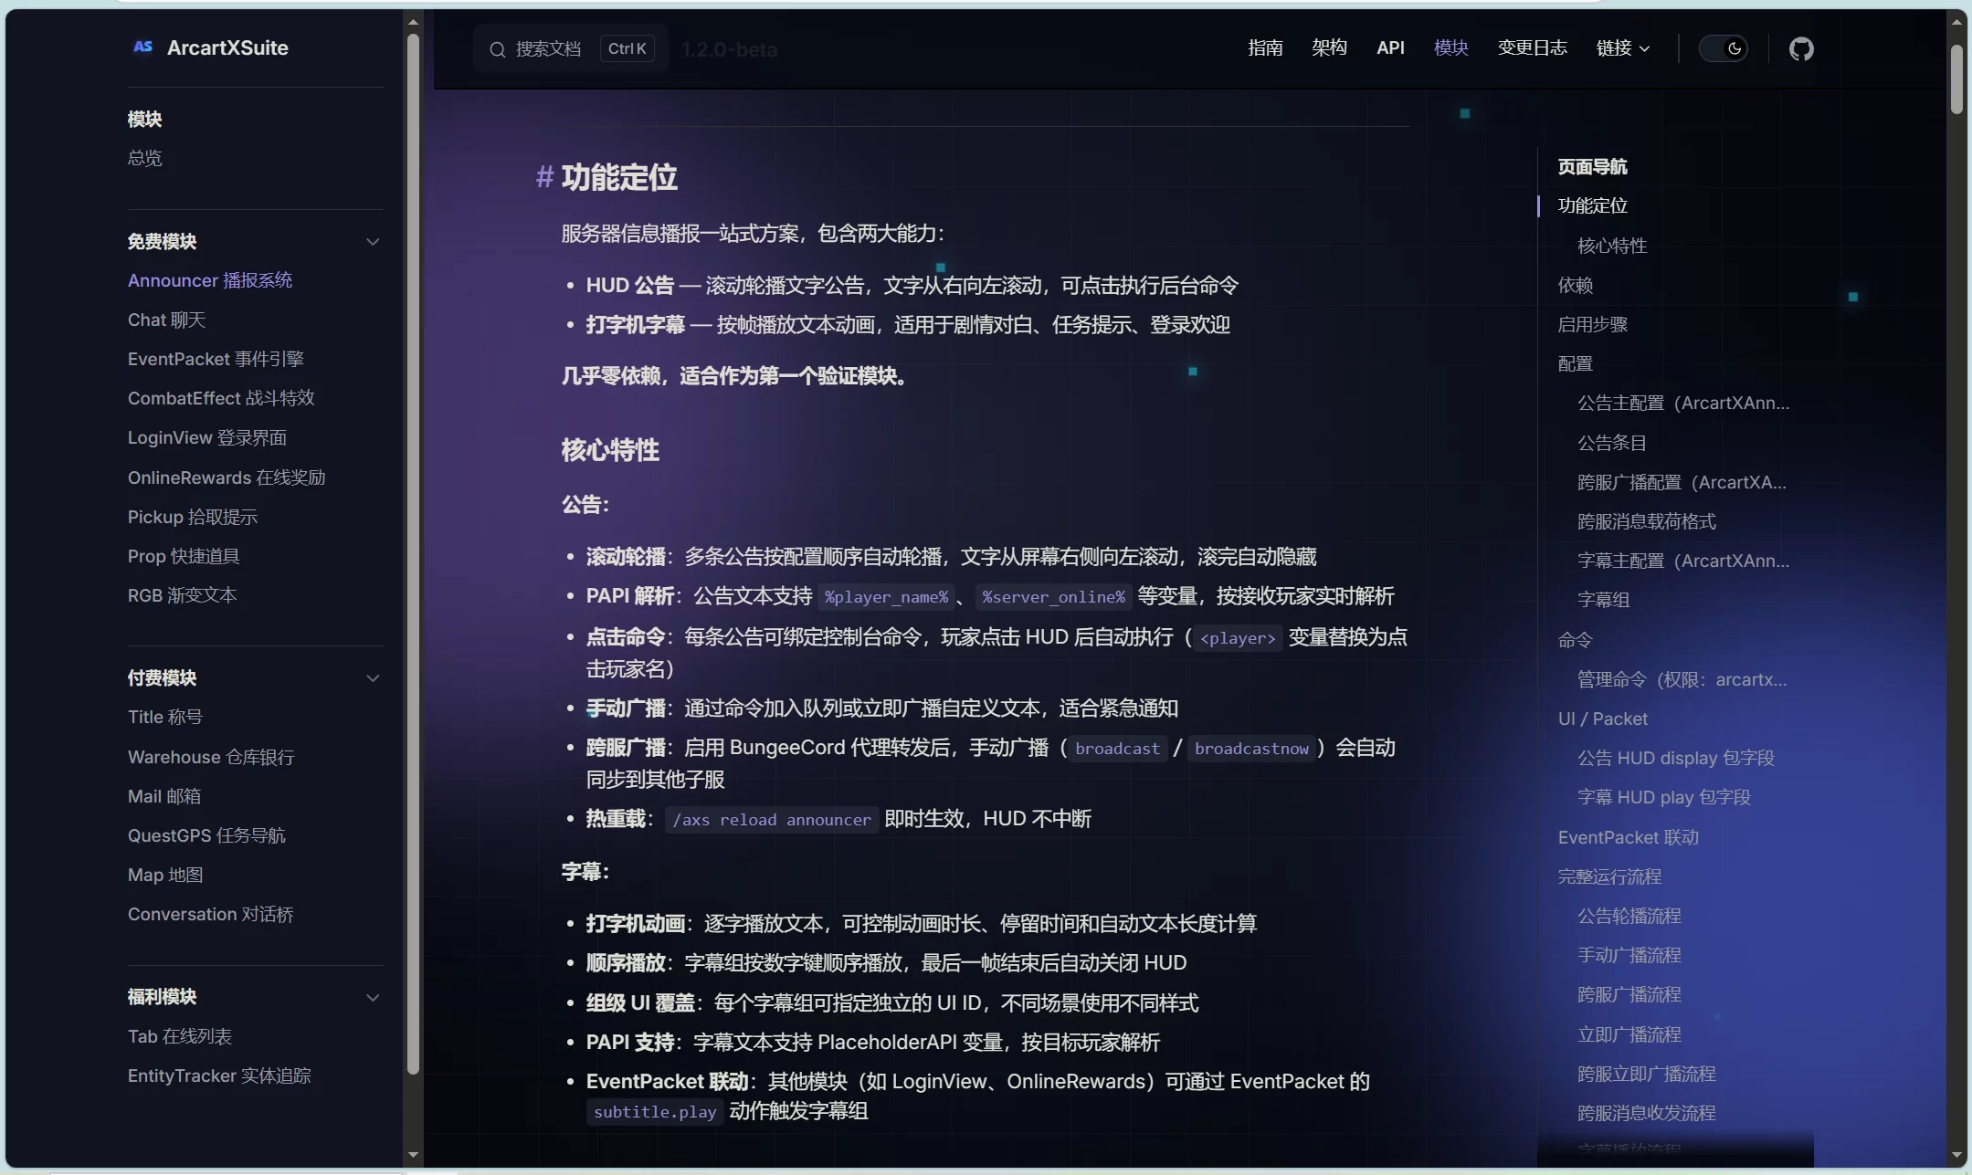Click the ArcartXSuite site title

pyautogui.click(x=227, y=47)
